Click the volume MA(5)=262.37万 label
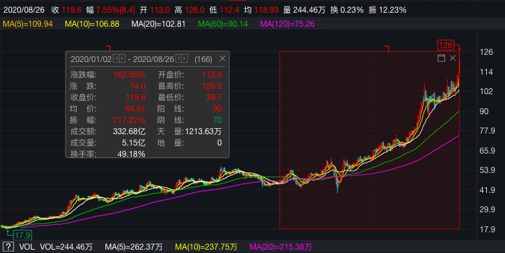The width and height of the screenshot is (505, 253). click(x=134, y=247)
